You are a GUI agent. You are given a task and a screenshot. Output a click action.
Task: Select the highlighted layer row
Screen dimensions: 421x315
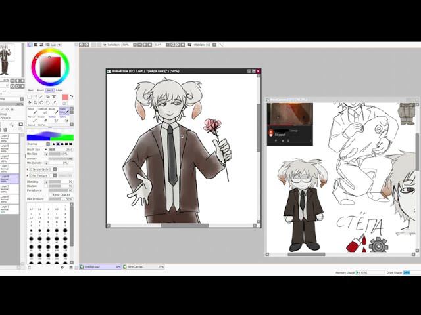point(10,179)
